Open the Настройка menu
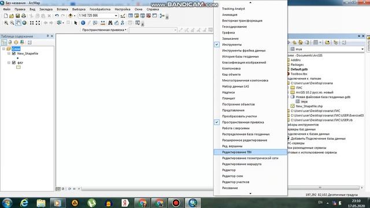 123,9
